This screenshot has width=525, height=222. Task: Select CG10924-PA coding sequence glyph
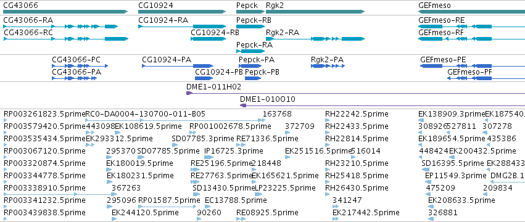pyautogui.click(x=178, y=66)
